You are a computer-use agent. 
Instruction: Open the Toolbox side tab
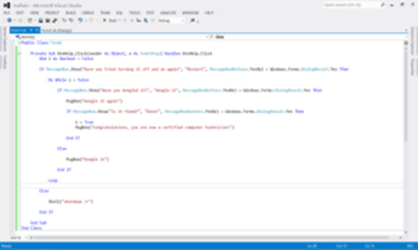click(5, 62)
